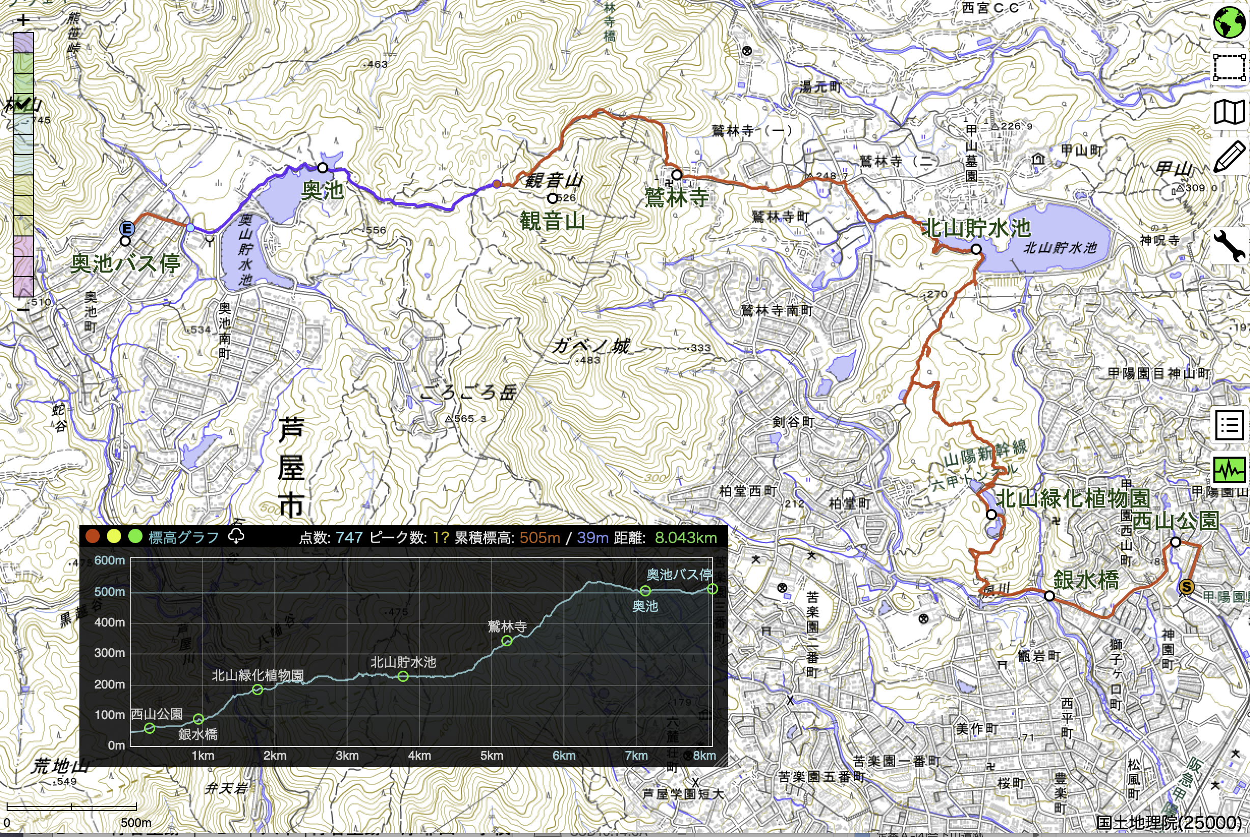Click the E end marker on map

[x=127, y=229]
